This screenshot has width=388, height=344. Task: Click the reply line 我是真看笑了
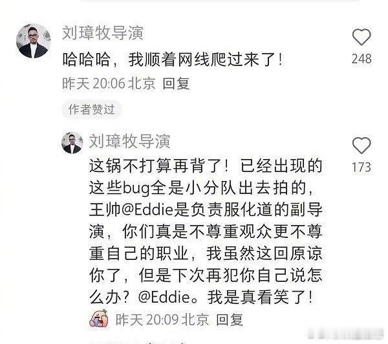[x=260, y=297]
